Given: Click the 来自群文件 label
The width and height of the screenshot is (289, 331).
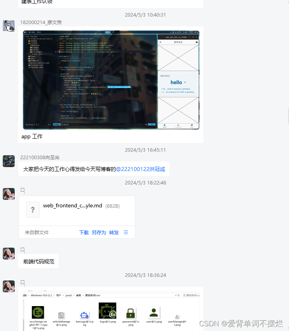Looking at the screenshot, I should 37,232.
